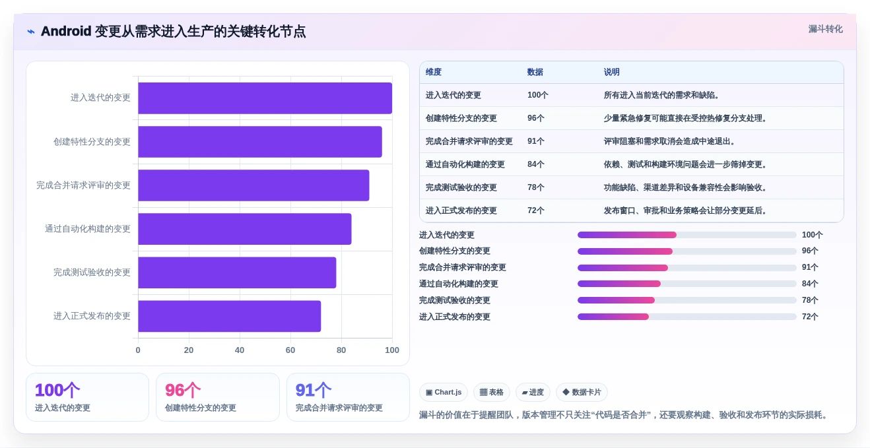Select table cell 完成合并请求评审的变更

click(469, 141)
